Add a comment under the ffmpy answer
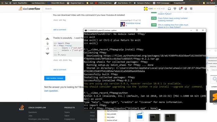This screenshot has height=122, width=217. pos(60,69)
